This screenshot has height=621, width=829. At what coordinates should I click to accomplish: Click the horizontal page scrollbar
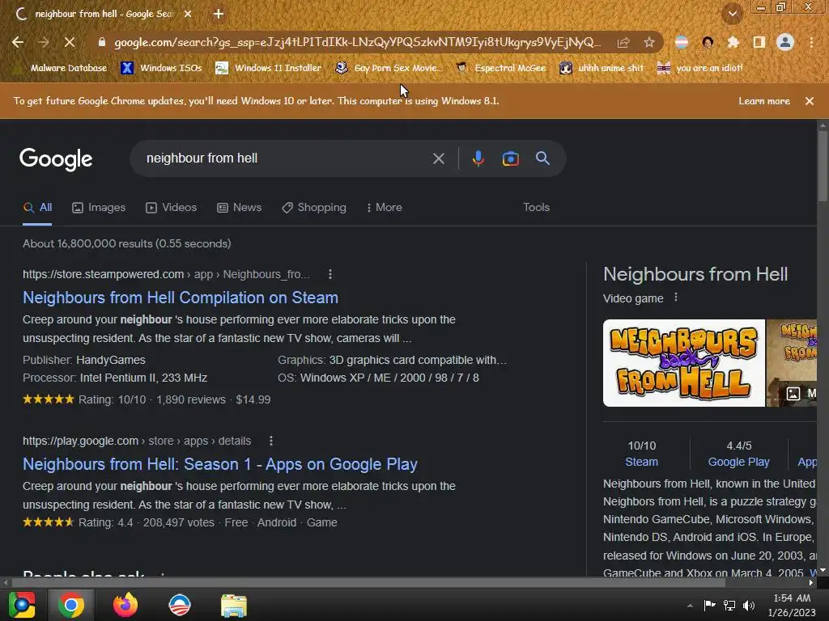[x=368, y=582]
